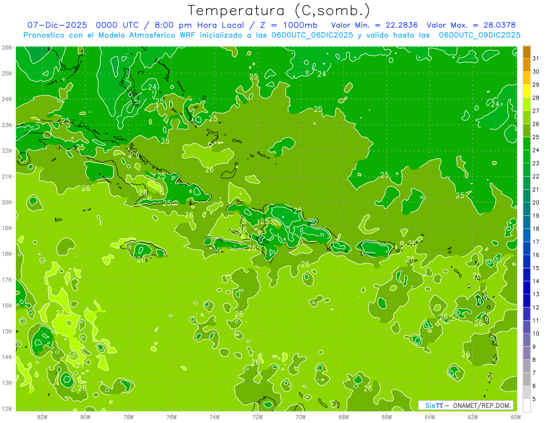Click the '15N' latitude axis label

tap(6, 331)
